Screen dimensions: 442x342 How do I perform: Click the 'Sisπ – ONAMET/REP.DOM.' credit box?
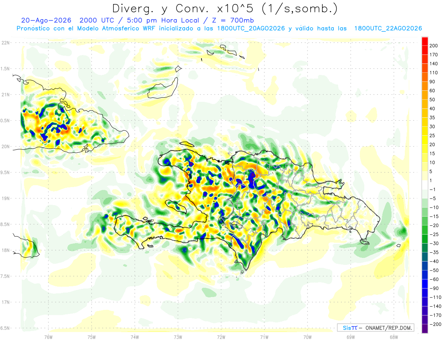click(x=375, y=328)
